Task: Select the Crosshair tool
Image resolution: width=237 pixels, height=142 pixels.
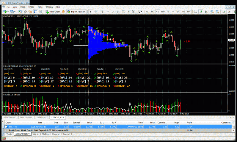Action: coord(96,12)
